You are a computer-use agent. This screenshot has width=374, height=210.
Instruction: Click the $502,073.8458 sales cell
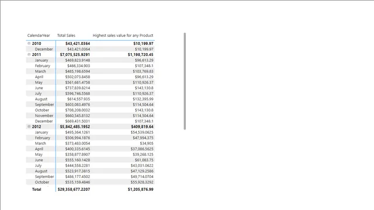pyautogui.click(x=78, y=77)
